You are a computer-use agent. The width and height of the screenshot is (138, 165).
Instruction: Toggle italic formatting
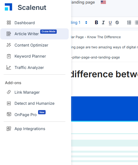tap(103, 22)
